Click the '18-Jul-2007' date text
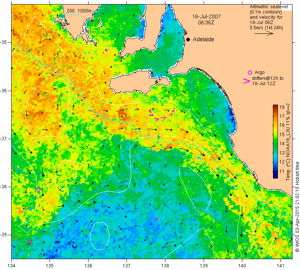The image size is (300, 270). [207, 16]
